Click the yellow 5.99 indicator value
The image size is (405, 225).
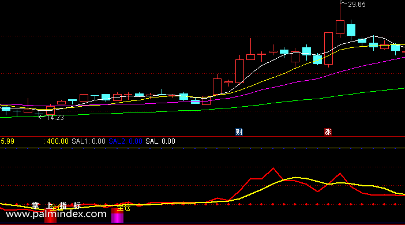7,141
